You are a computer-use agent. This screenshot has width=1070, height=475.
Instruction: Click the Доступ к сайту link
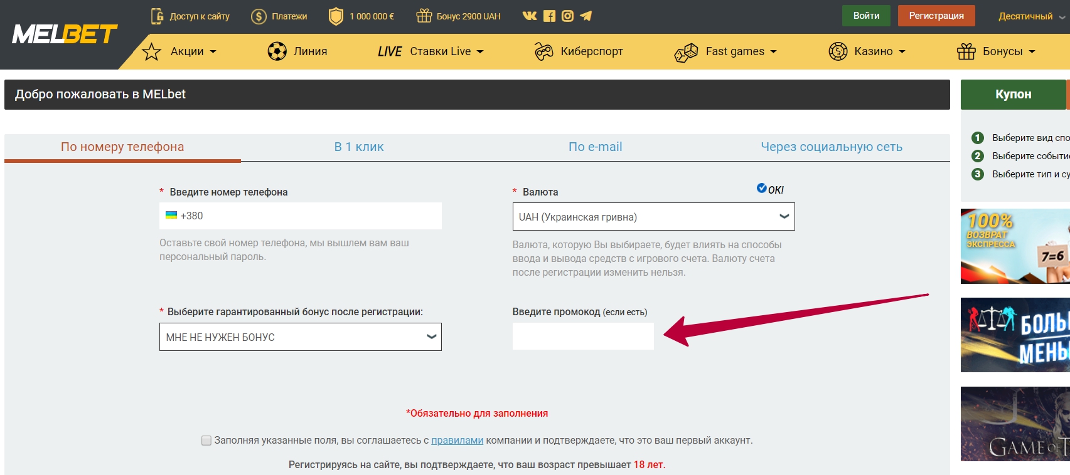pyautogui.click(x=200, y=16)
